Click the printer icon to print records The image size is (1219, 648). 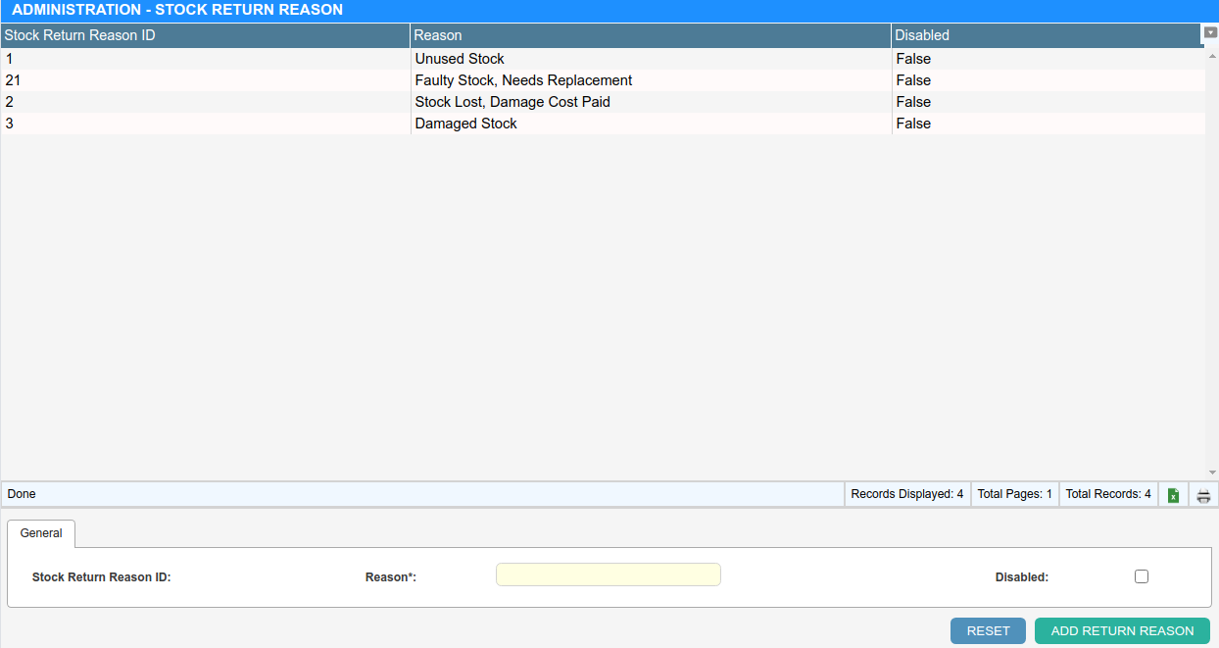[x=1203, y=495]
